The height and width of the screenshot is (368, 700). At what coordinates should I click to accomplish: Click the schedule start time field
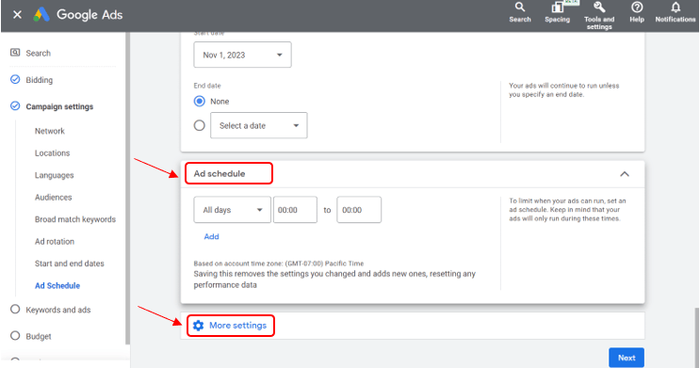point(295,210)
